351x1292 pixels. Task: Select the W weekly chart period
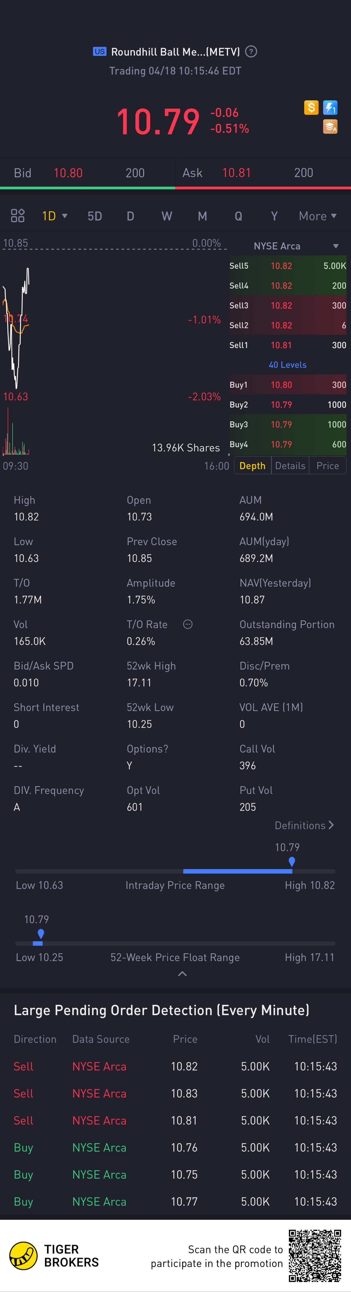coord(166,216)
